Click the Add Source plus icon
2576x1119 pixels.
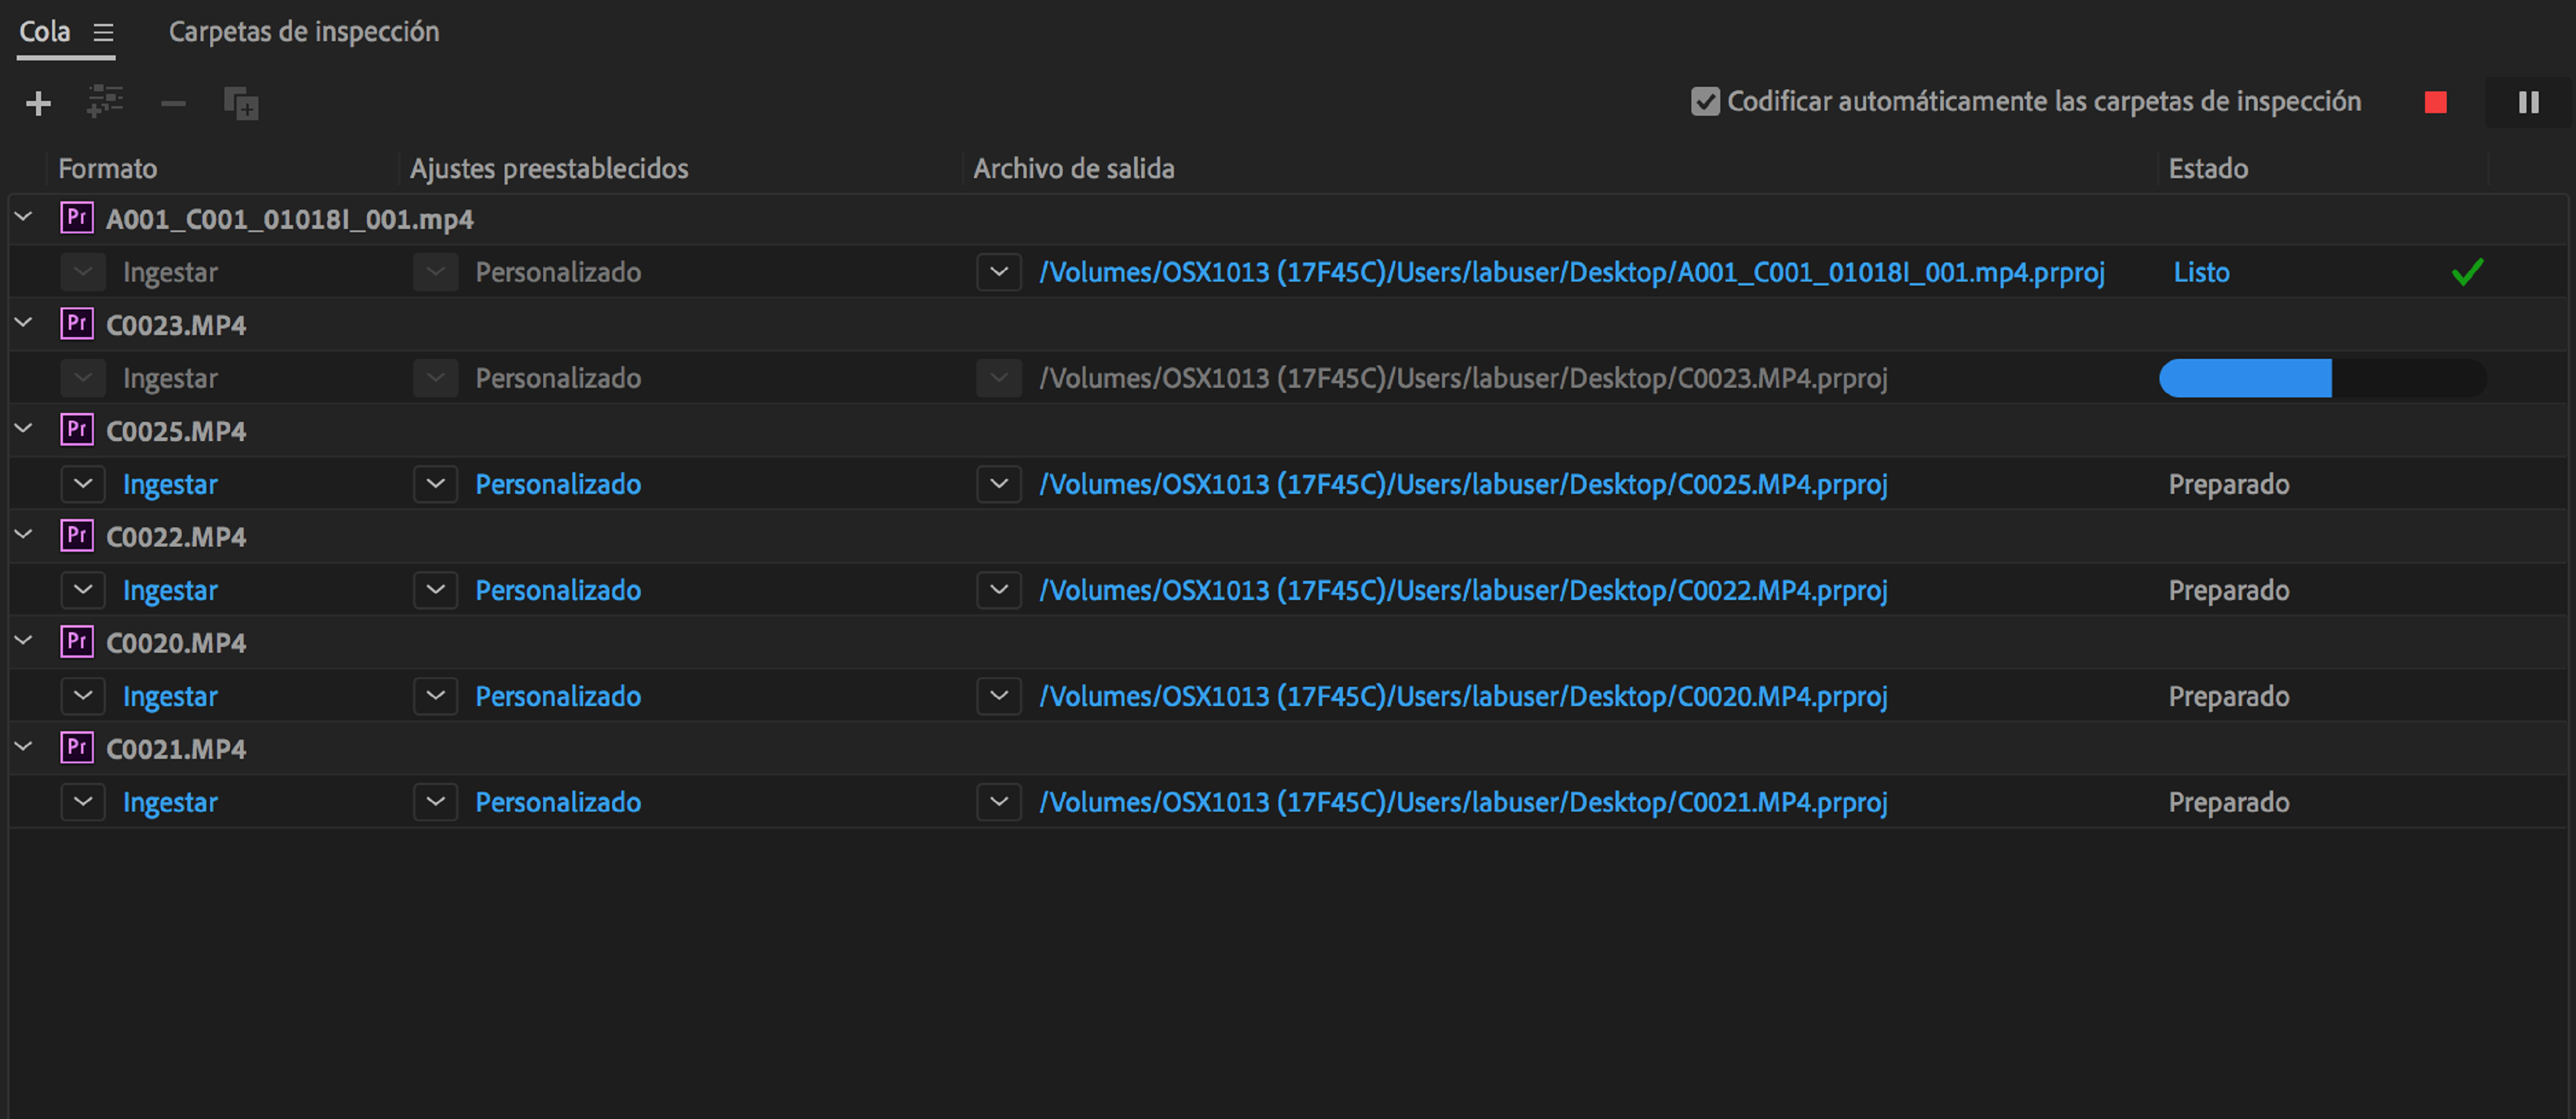[38, 103]
